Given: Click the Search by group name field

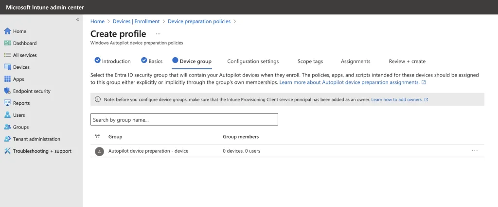Looking at the screenshot, I should [184, 120].
